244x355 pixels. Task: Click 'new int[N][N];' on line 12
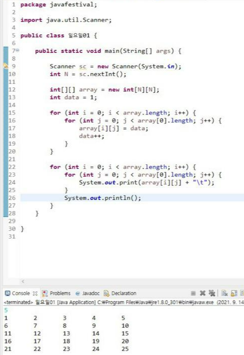(134, 90)
